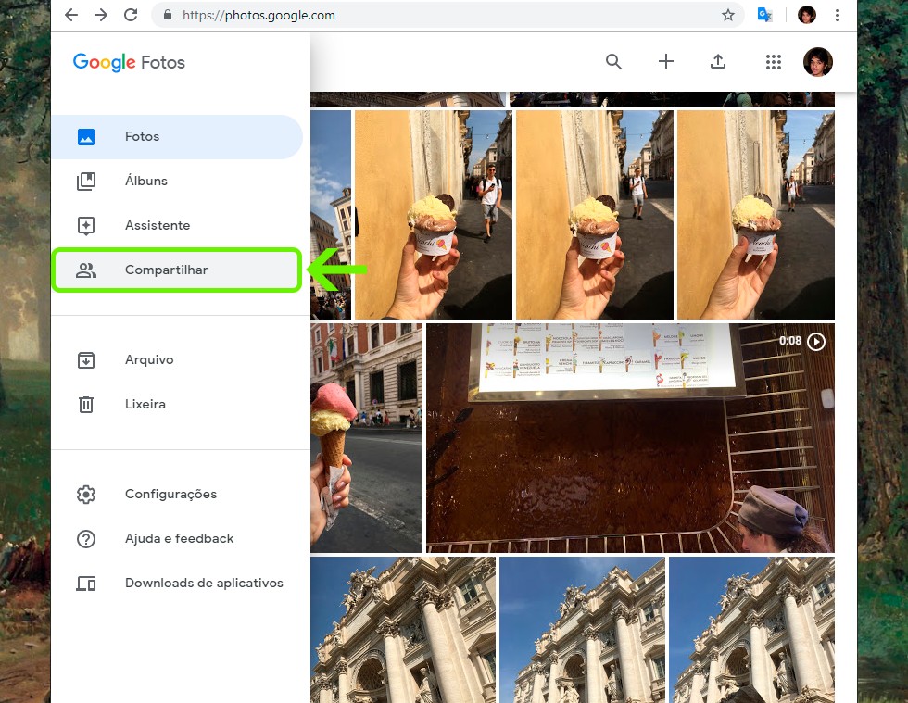This screenshot has width=908, height=703.
Task: Bookmark this page with star icon
Action: point(728,15)
